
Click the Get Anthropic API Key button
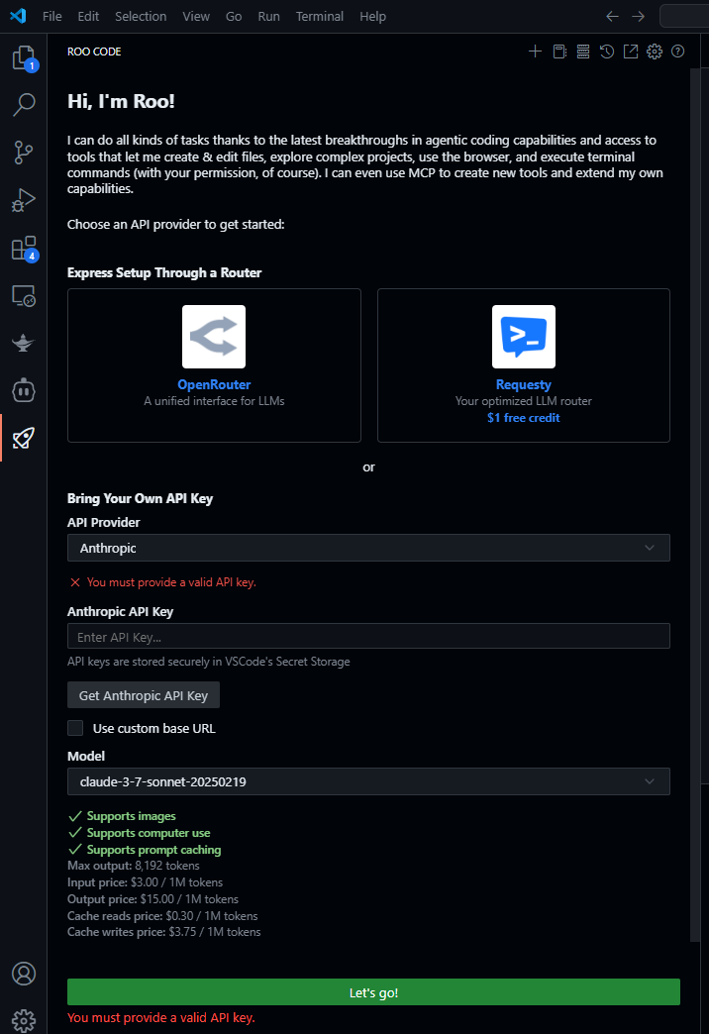pyautogui.click(x=144, y=695)
